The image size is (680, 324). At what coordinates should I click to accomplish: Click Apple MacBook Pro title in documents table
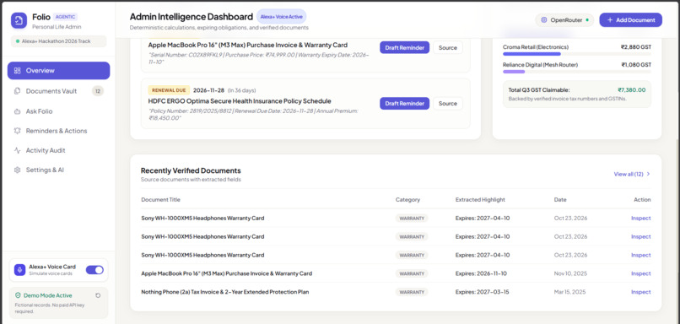(226, 273)
